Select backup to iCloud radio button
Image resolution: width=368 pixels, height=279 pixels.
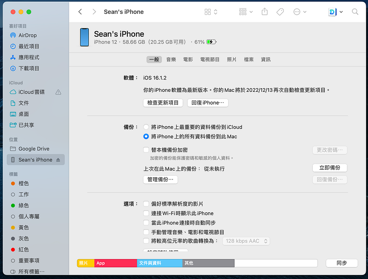tap(146, 127)
